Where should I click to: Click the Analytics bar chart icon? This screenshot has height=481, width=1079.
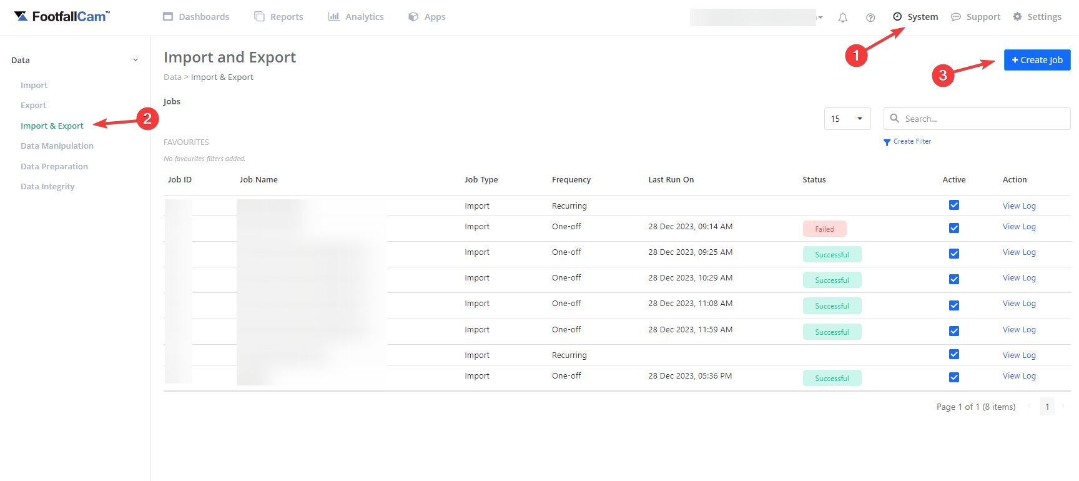(333, 17)
